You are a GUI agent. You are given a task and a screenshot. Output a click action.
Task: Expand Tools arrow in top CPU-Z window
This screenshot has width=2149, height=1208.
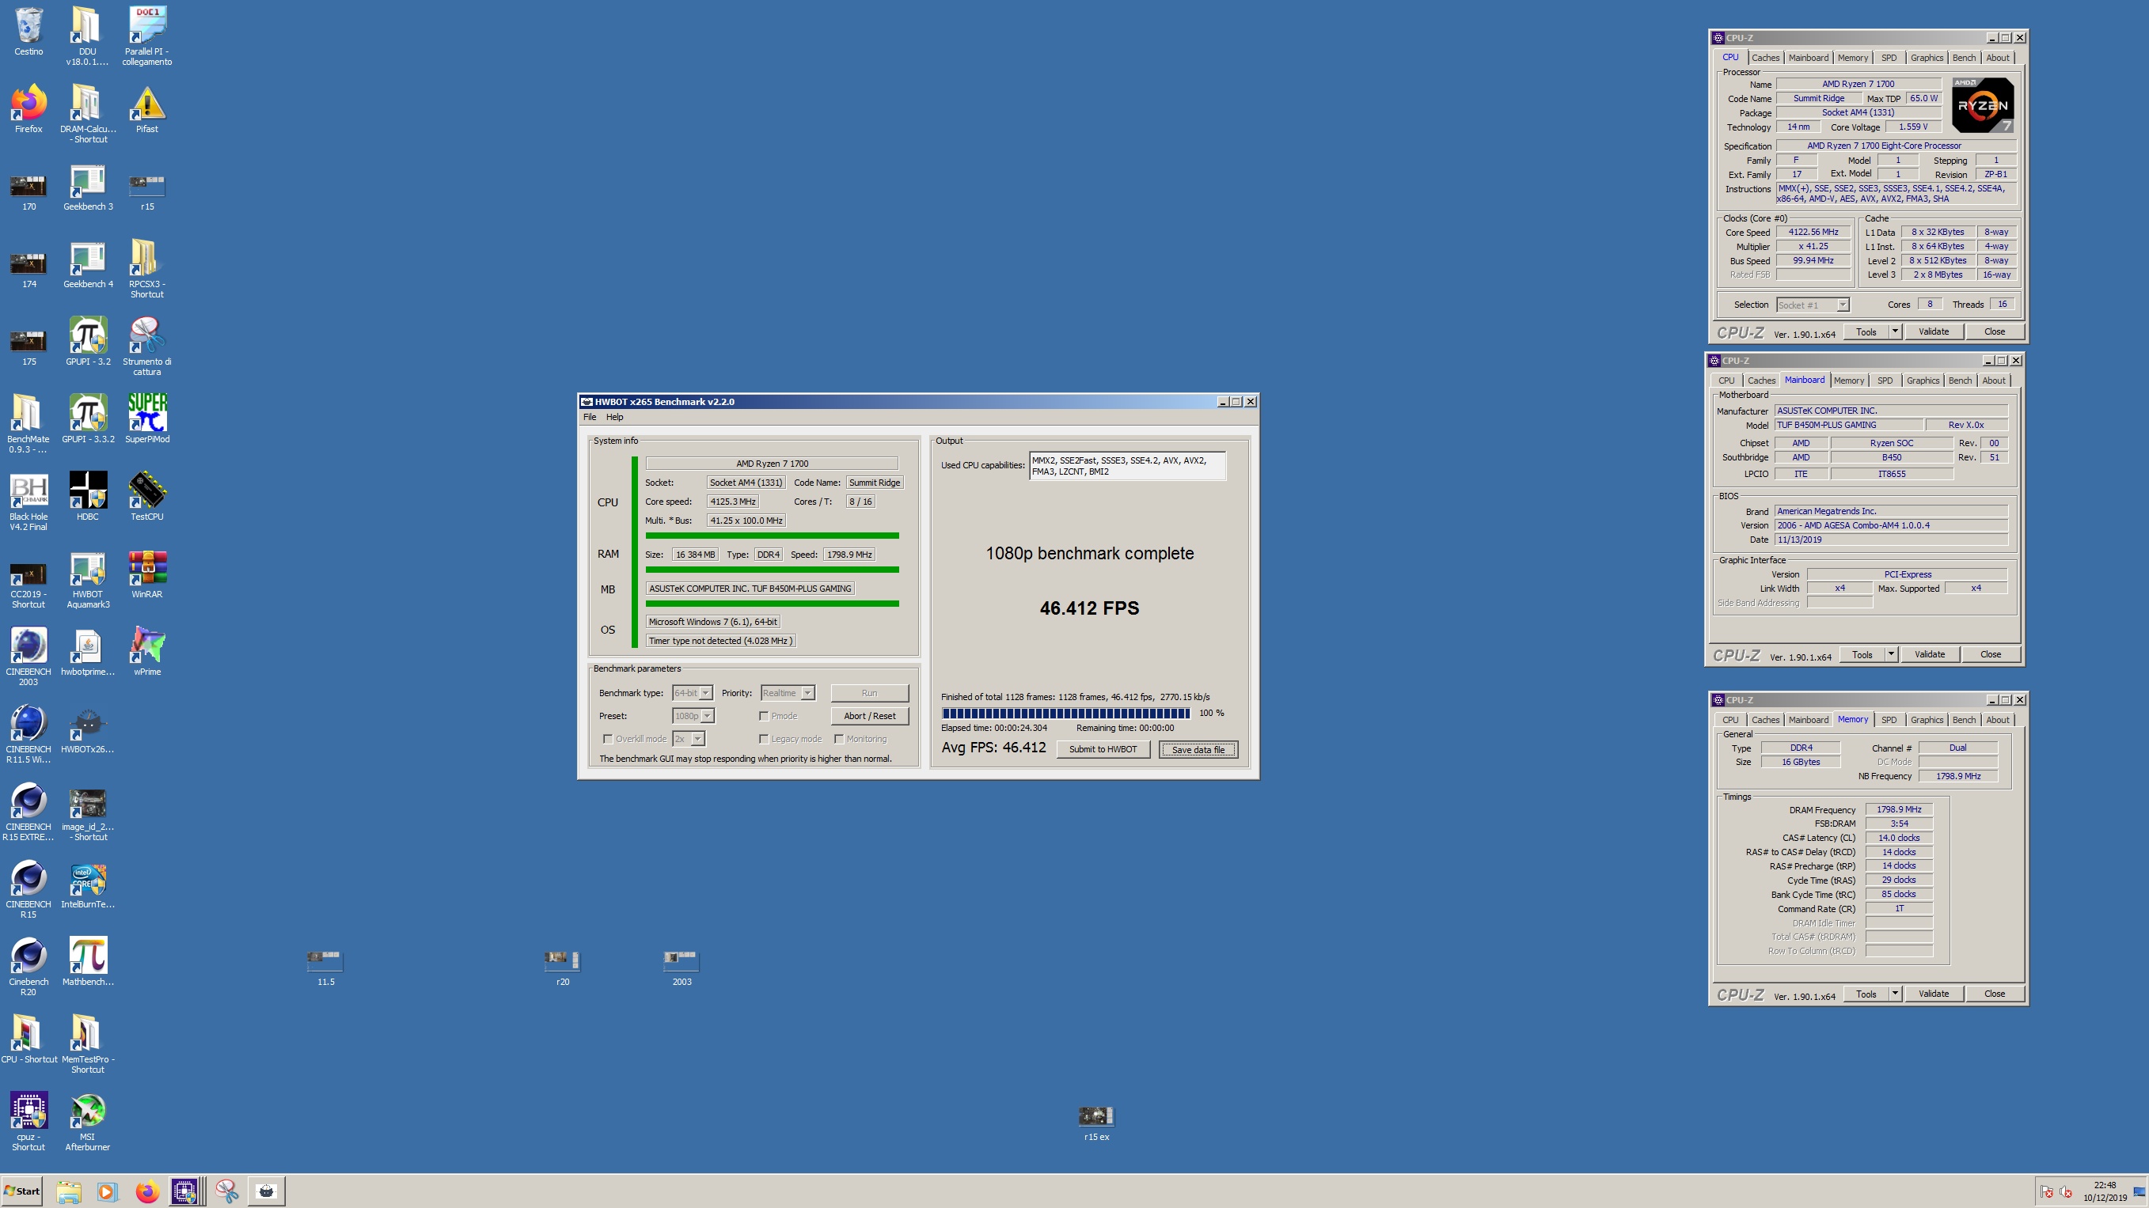pos(1895,331)
